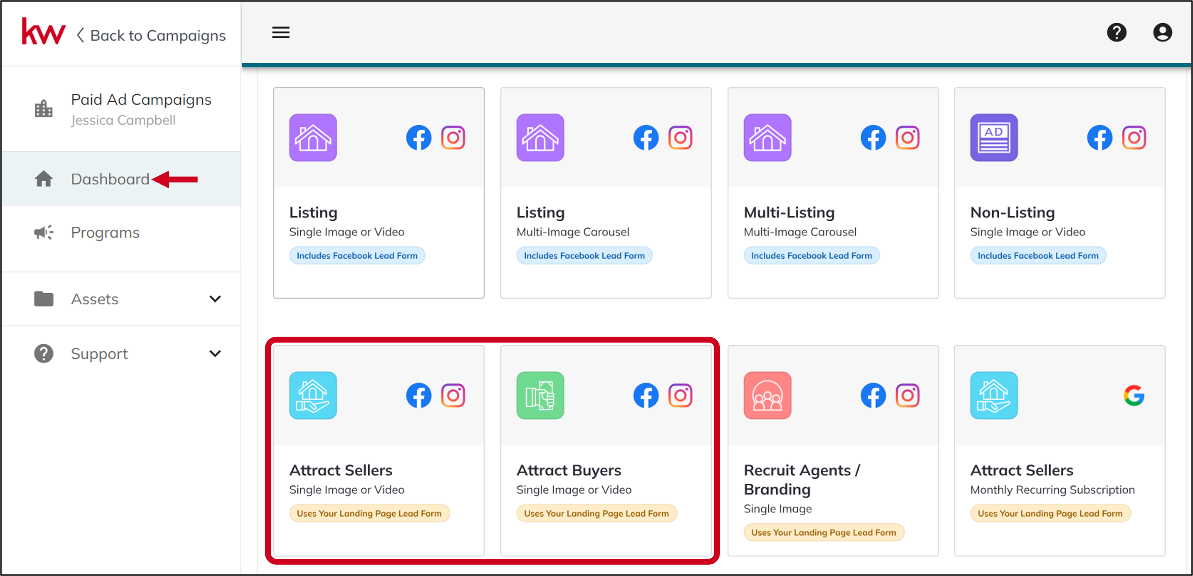This screenshot has height=576, width=1193.
Task: Click blue house-in-hand icon on Google Attract Sellers card
Action: click(994, 395)
